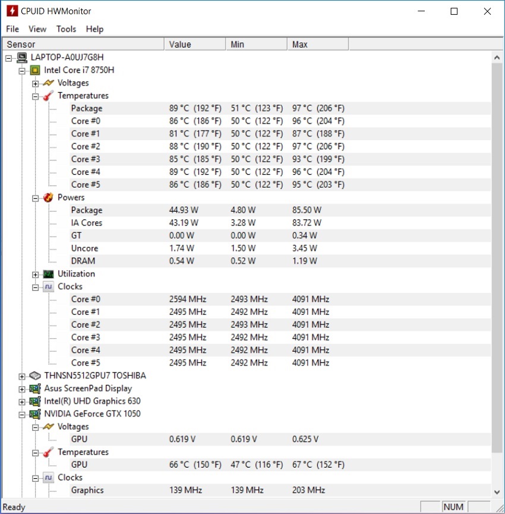
Task: Expand the Asus ScreenPad Display node
Action: (x=22, y=389)
